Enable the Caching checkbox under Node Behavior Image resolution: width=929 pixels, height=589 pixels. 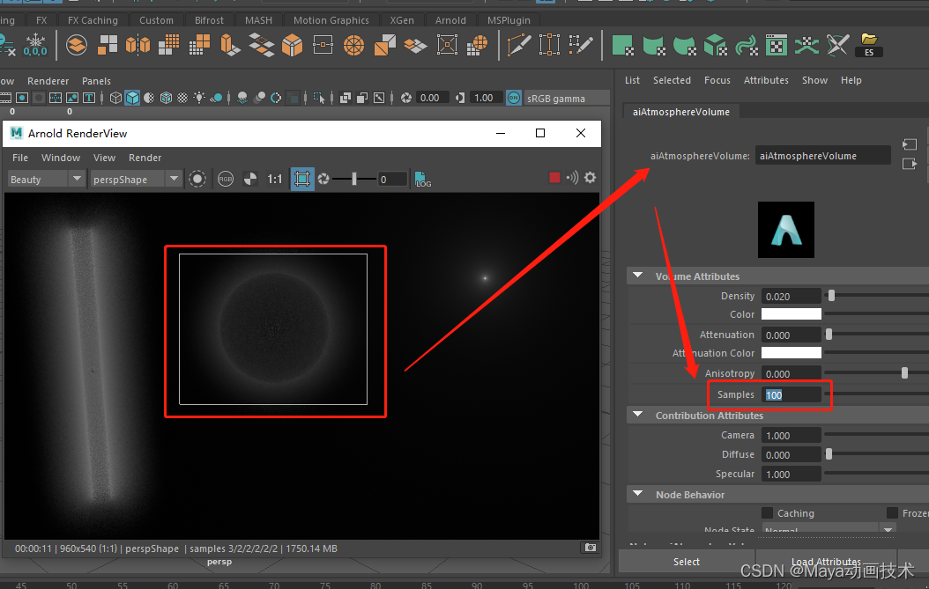(769, 513)
